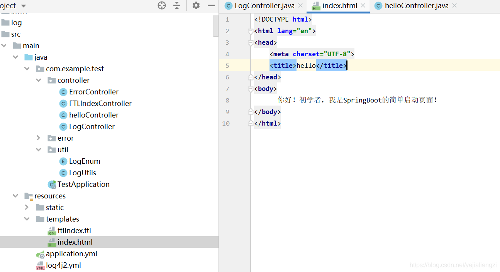Close the index.html editor tab
This screenshot has width=500, height=272.
[363, 6]
